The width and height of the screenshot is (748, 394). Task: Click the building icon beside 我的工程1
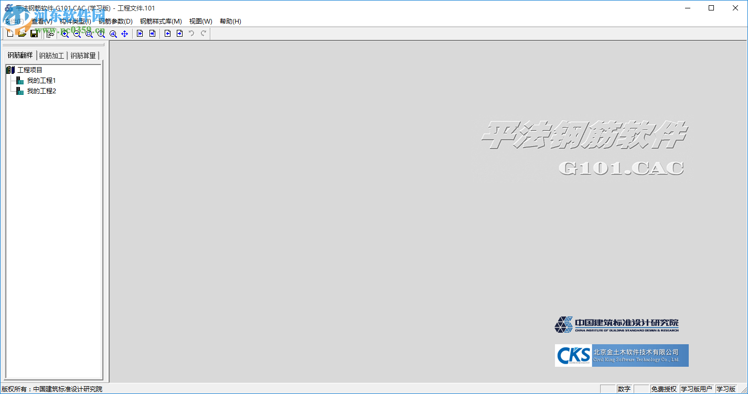(x=20, y=81)
